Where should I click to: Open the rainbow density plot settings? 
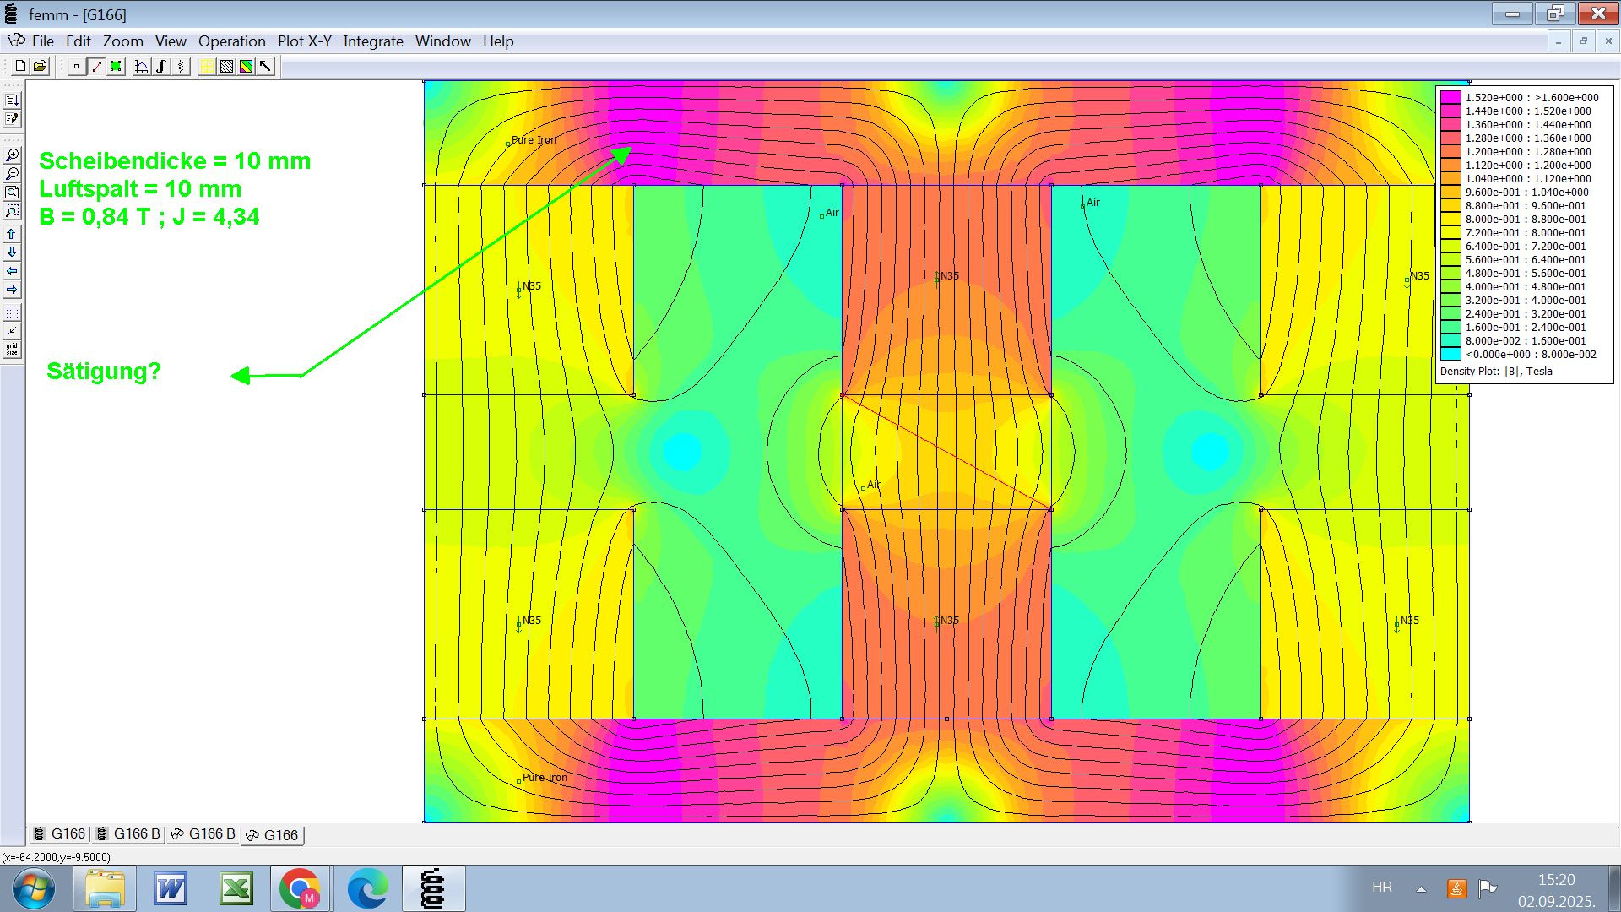coord(246,67)
